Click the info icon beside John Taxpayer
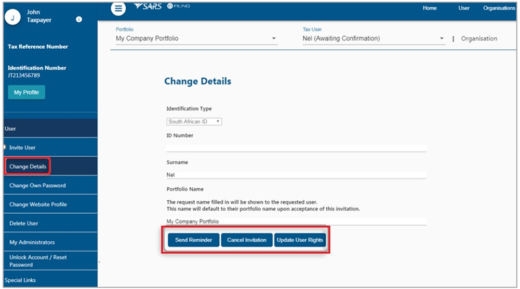The width and height of the screenshot is (520, 289). pos(79,19)
